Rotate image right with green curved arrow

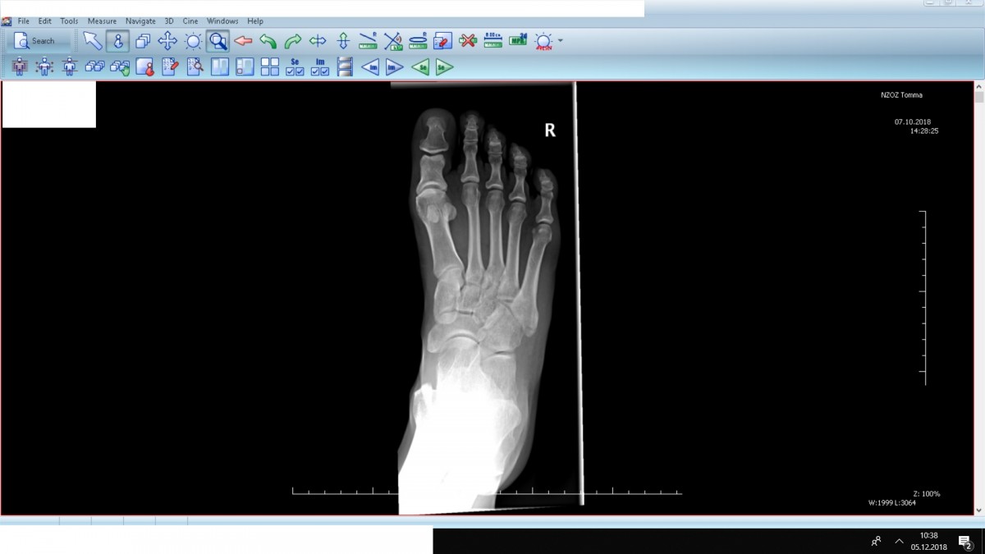click(293, 41)
